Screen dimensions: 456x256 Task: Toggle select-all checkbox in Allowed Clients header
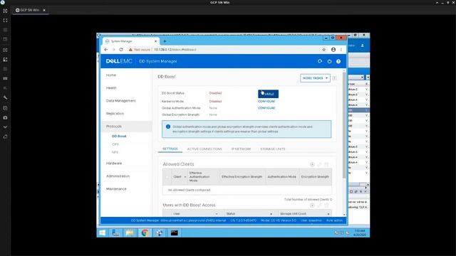point(167,177)
